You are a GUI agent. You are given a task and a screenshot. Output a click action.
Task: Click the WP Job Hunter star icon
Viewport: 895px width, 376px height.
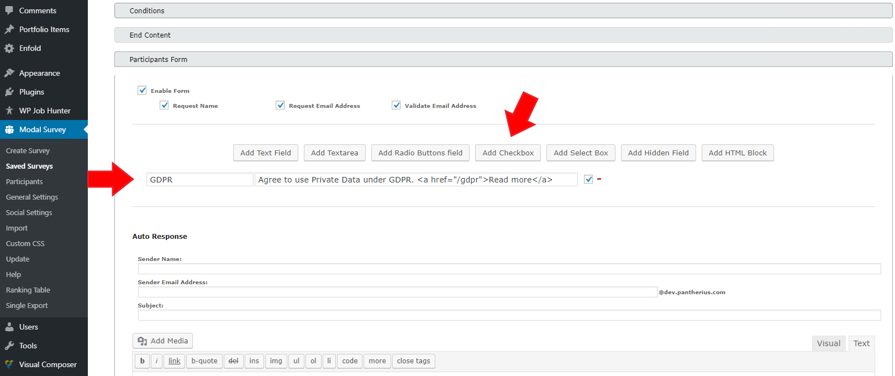pos(9,111)
